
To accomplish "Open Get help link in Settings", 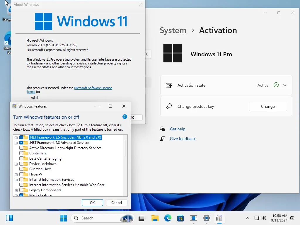I will point(177,129).
